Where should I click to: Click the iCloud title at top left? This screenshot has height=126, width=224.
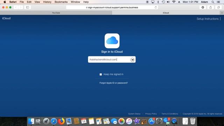click(6, 18)
